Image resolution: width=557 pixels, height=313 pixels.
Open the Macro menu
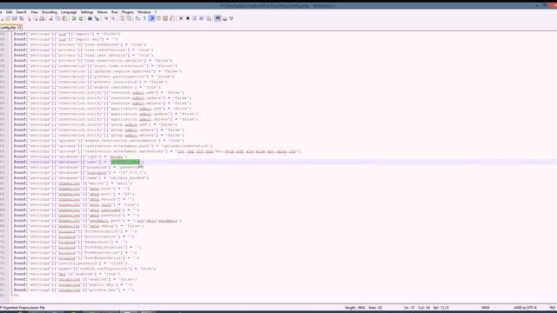[x=103, y=12]
